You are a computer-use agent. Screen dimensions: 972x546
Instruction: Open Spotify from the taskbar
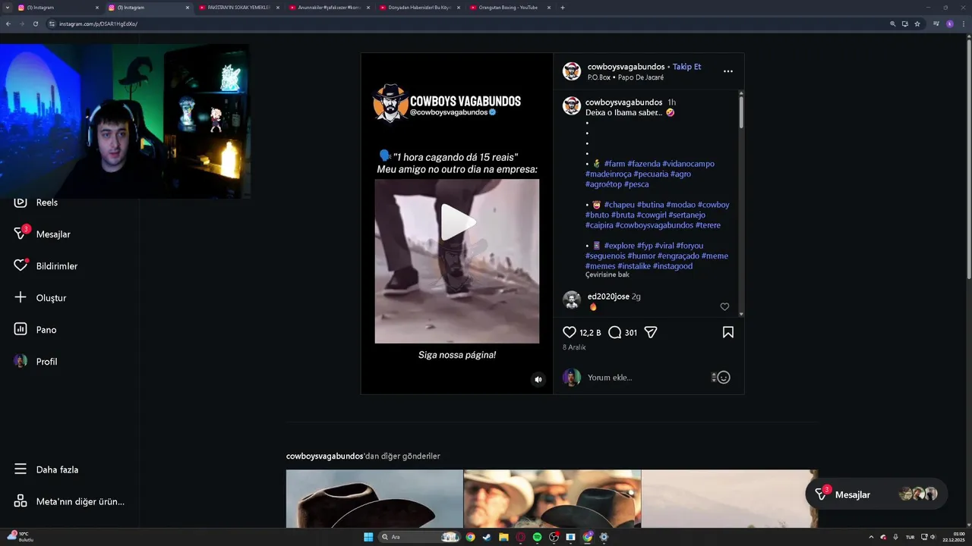coord(537,537)
